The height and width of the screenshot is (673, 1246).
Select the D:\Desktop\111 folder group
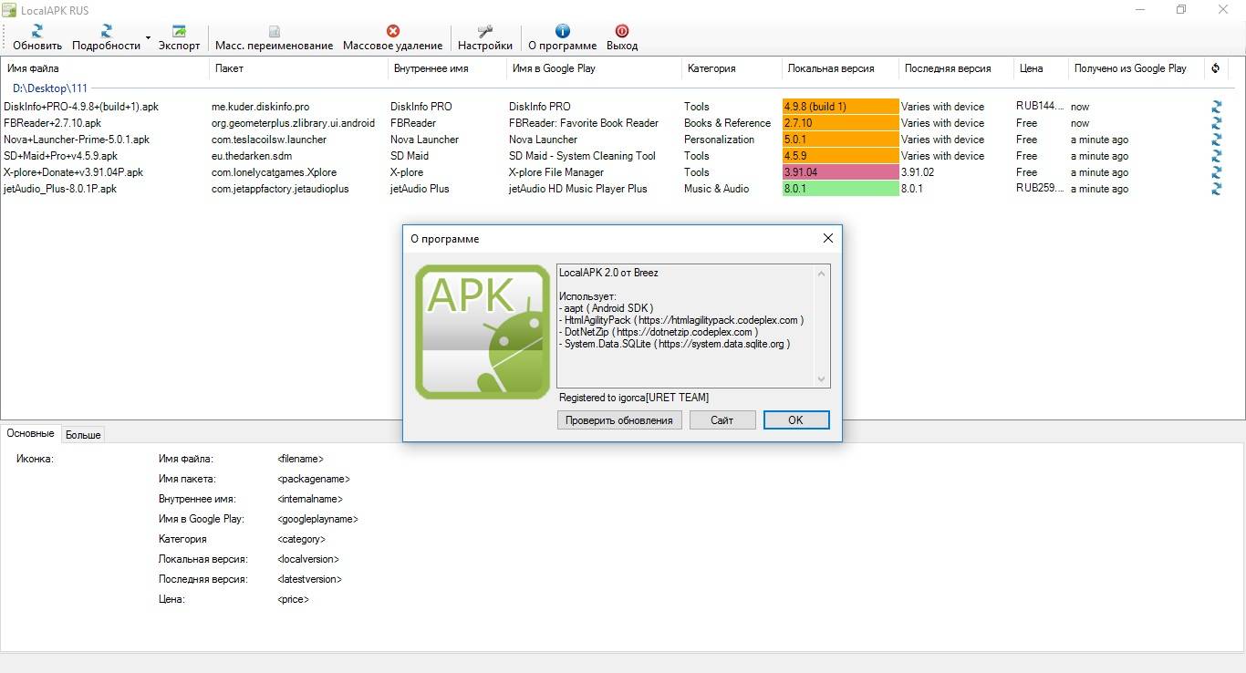[x=50, y=88]
